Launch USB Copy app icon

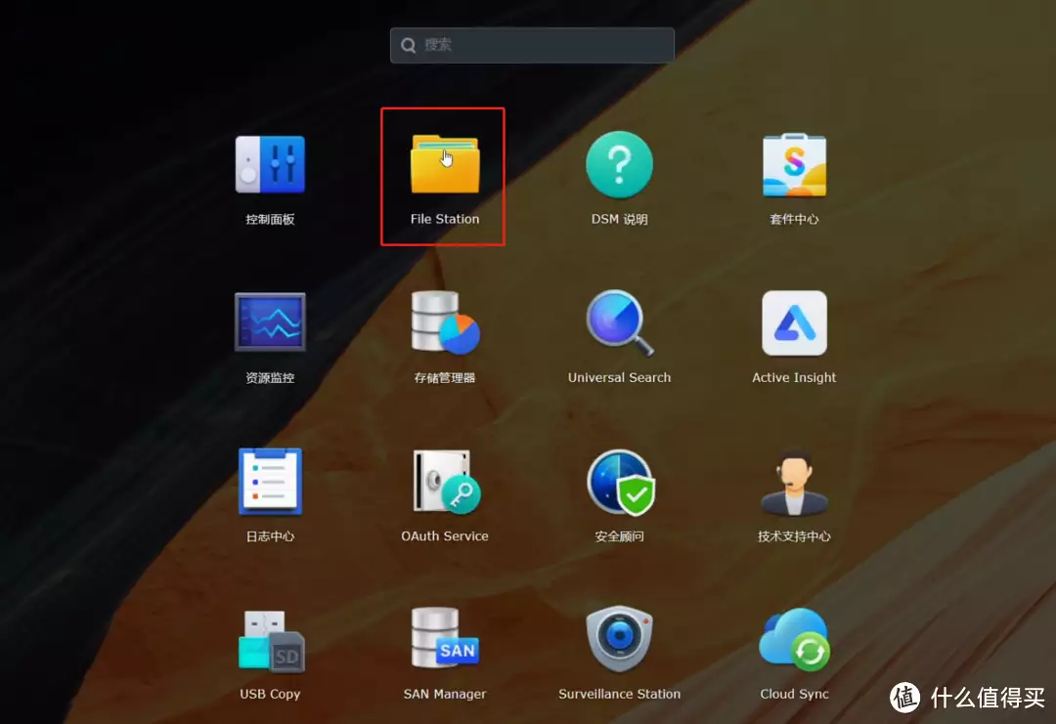tap(272, 640)
